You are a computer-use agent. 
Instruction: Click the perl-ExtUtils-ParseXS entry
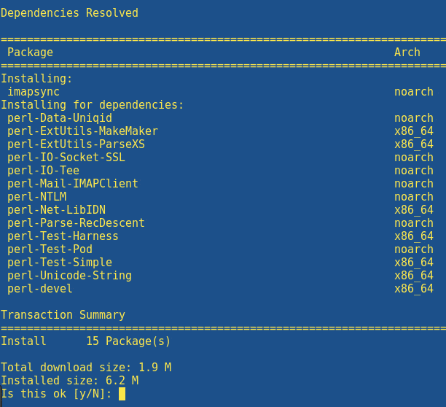76,144
